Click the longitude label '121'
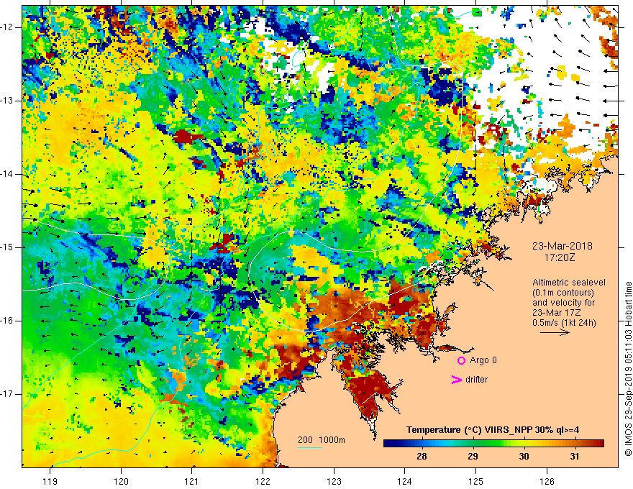The width and height of the screenshot is (633, 489). tap(192, 481)
